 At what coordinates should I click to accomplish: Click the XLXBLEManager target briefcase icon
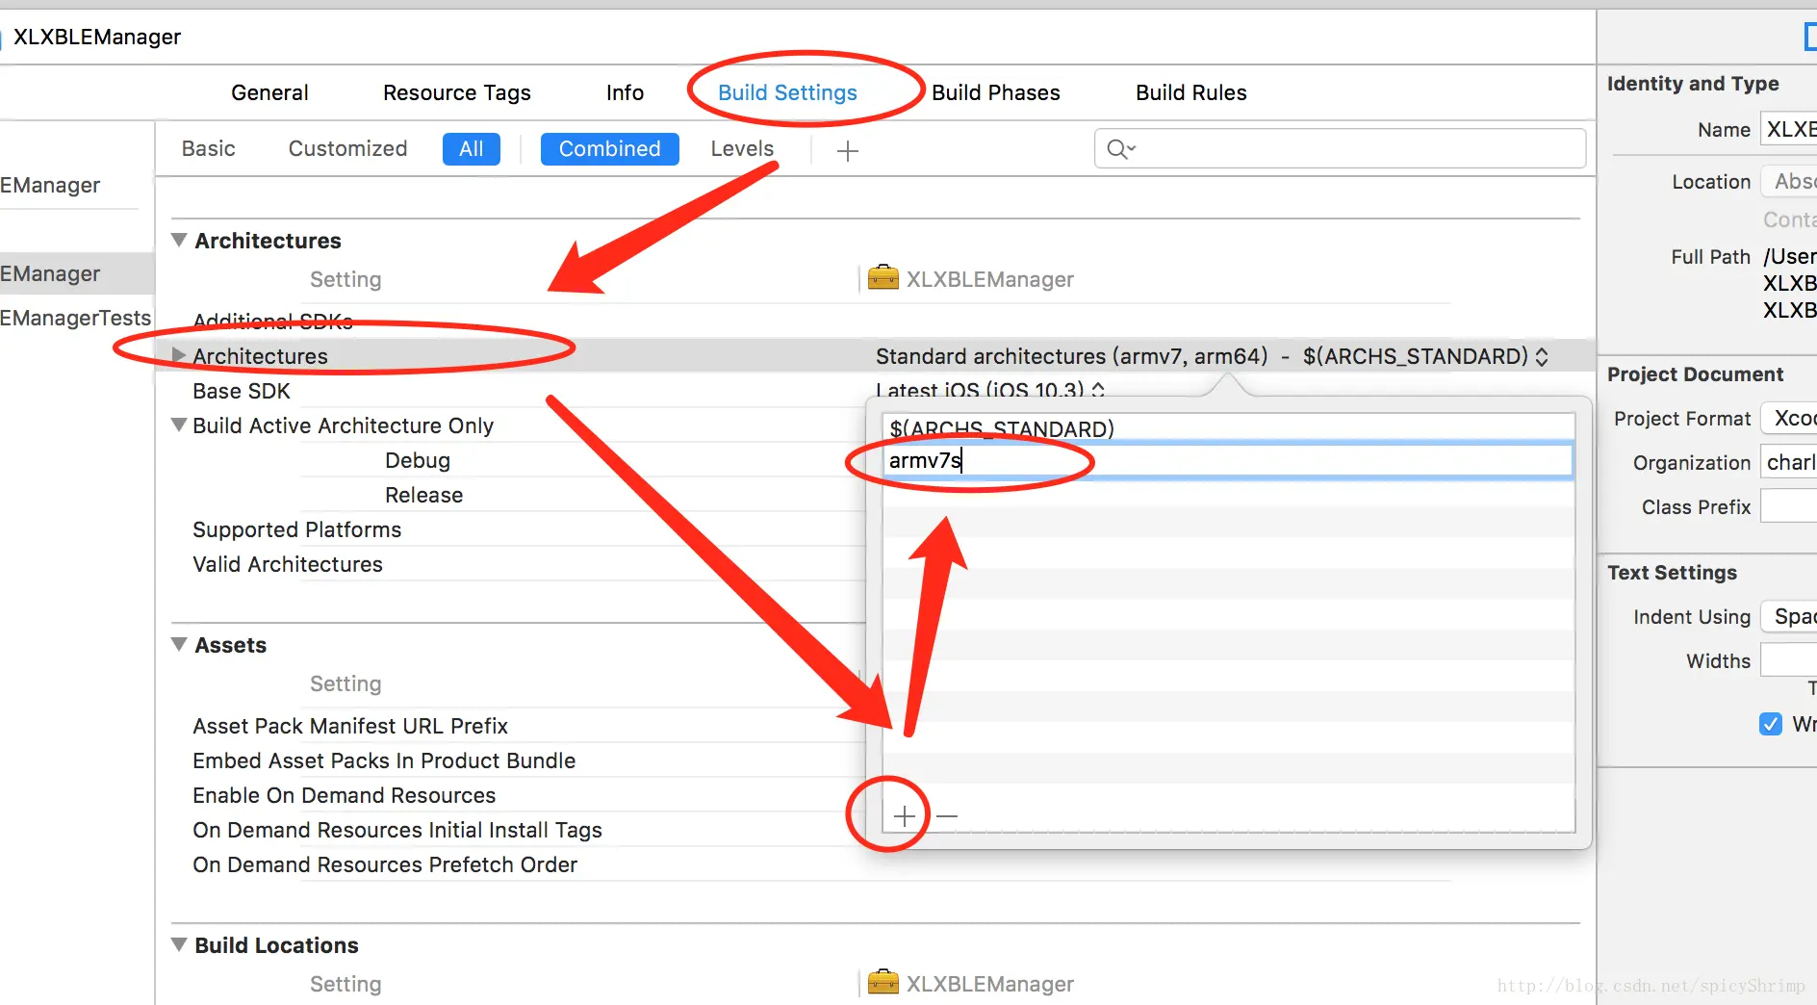(x=883, y=278)
